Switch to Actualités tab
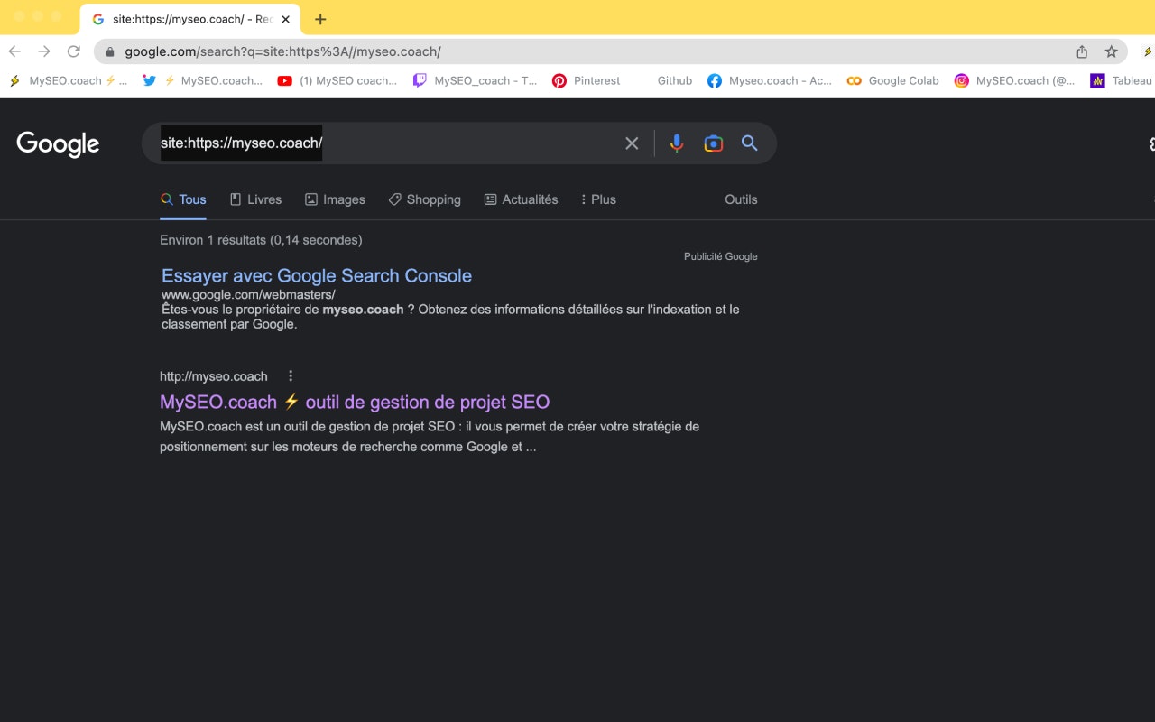Screen dimensions: 1155x722 [x=521, y=199]
